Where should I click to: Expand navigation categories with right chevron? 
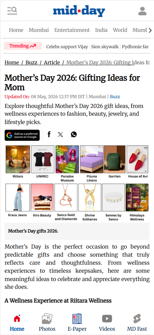point(150,30)
